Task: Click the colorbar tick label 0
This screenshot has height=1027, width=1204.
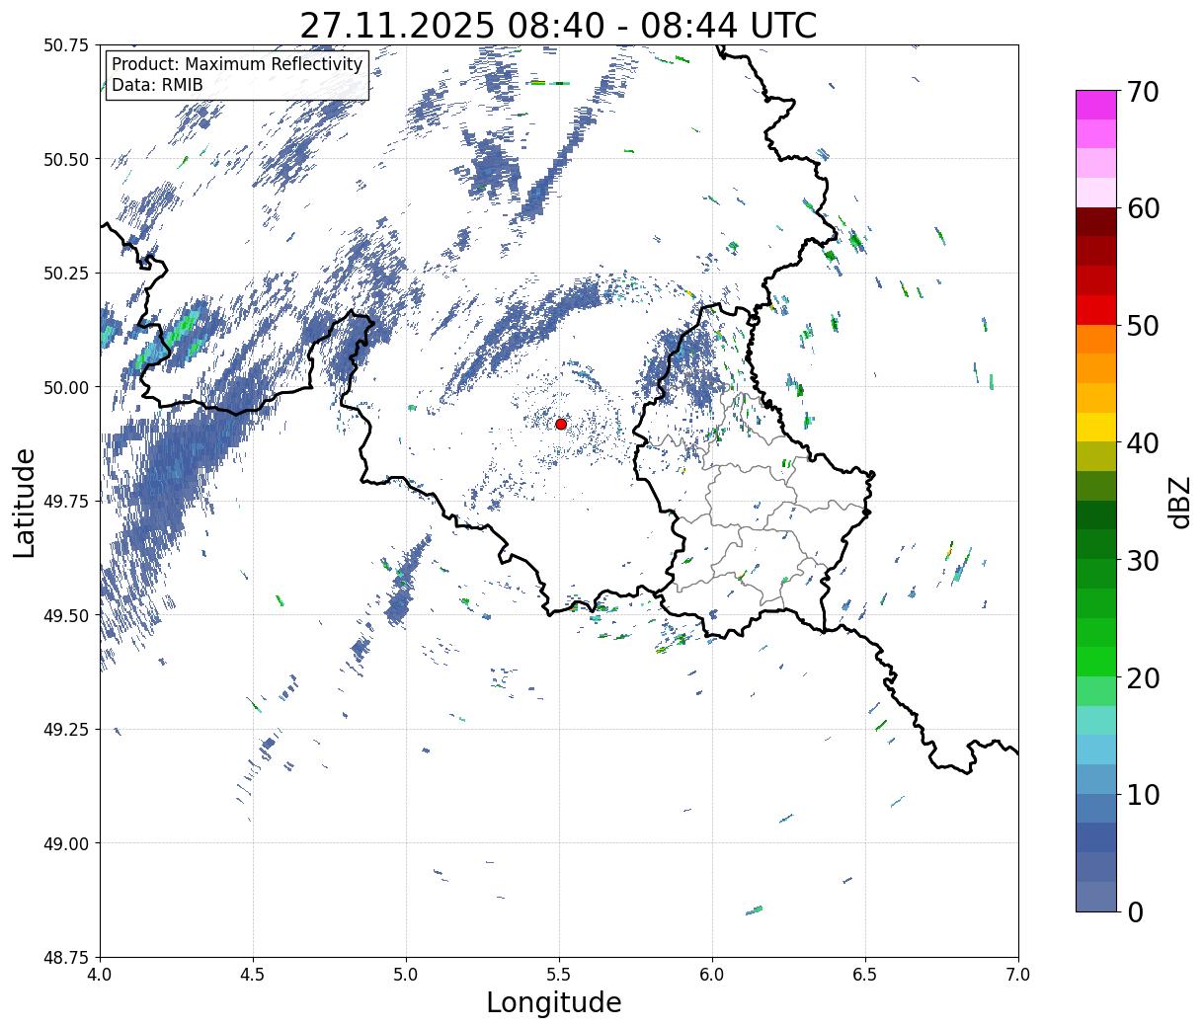Action: point(1135,911)
